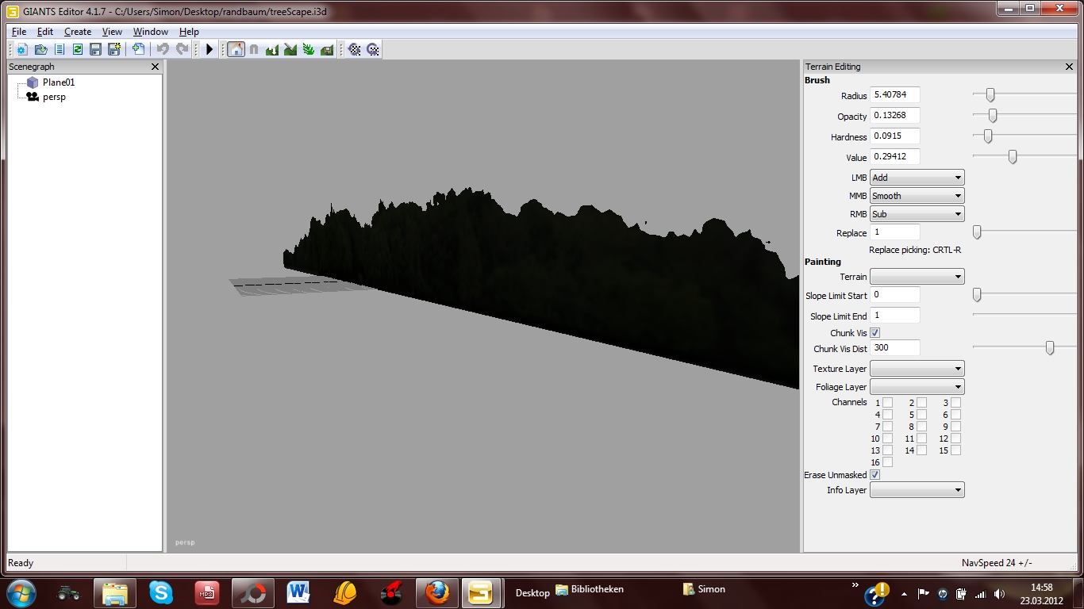This screenshot has width=1084, height=609.
Task: Open the Bibliotheken taskbar shortcut
Action: coord(590,590)
